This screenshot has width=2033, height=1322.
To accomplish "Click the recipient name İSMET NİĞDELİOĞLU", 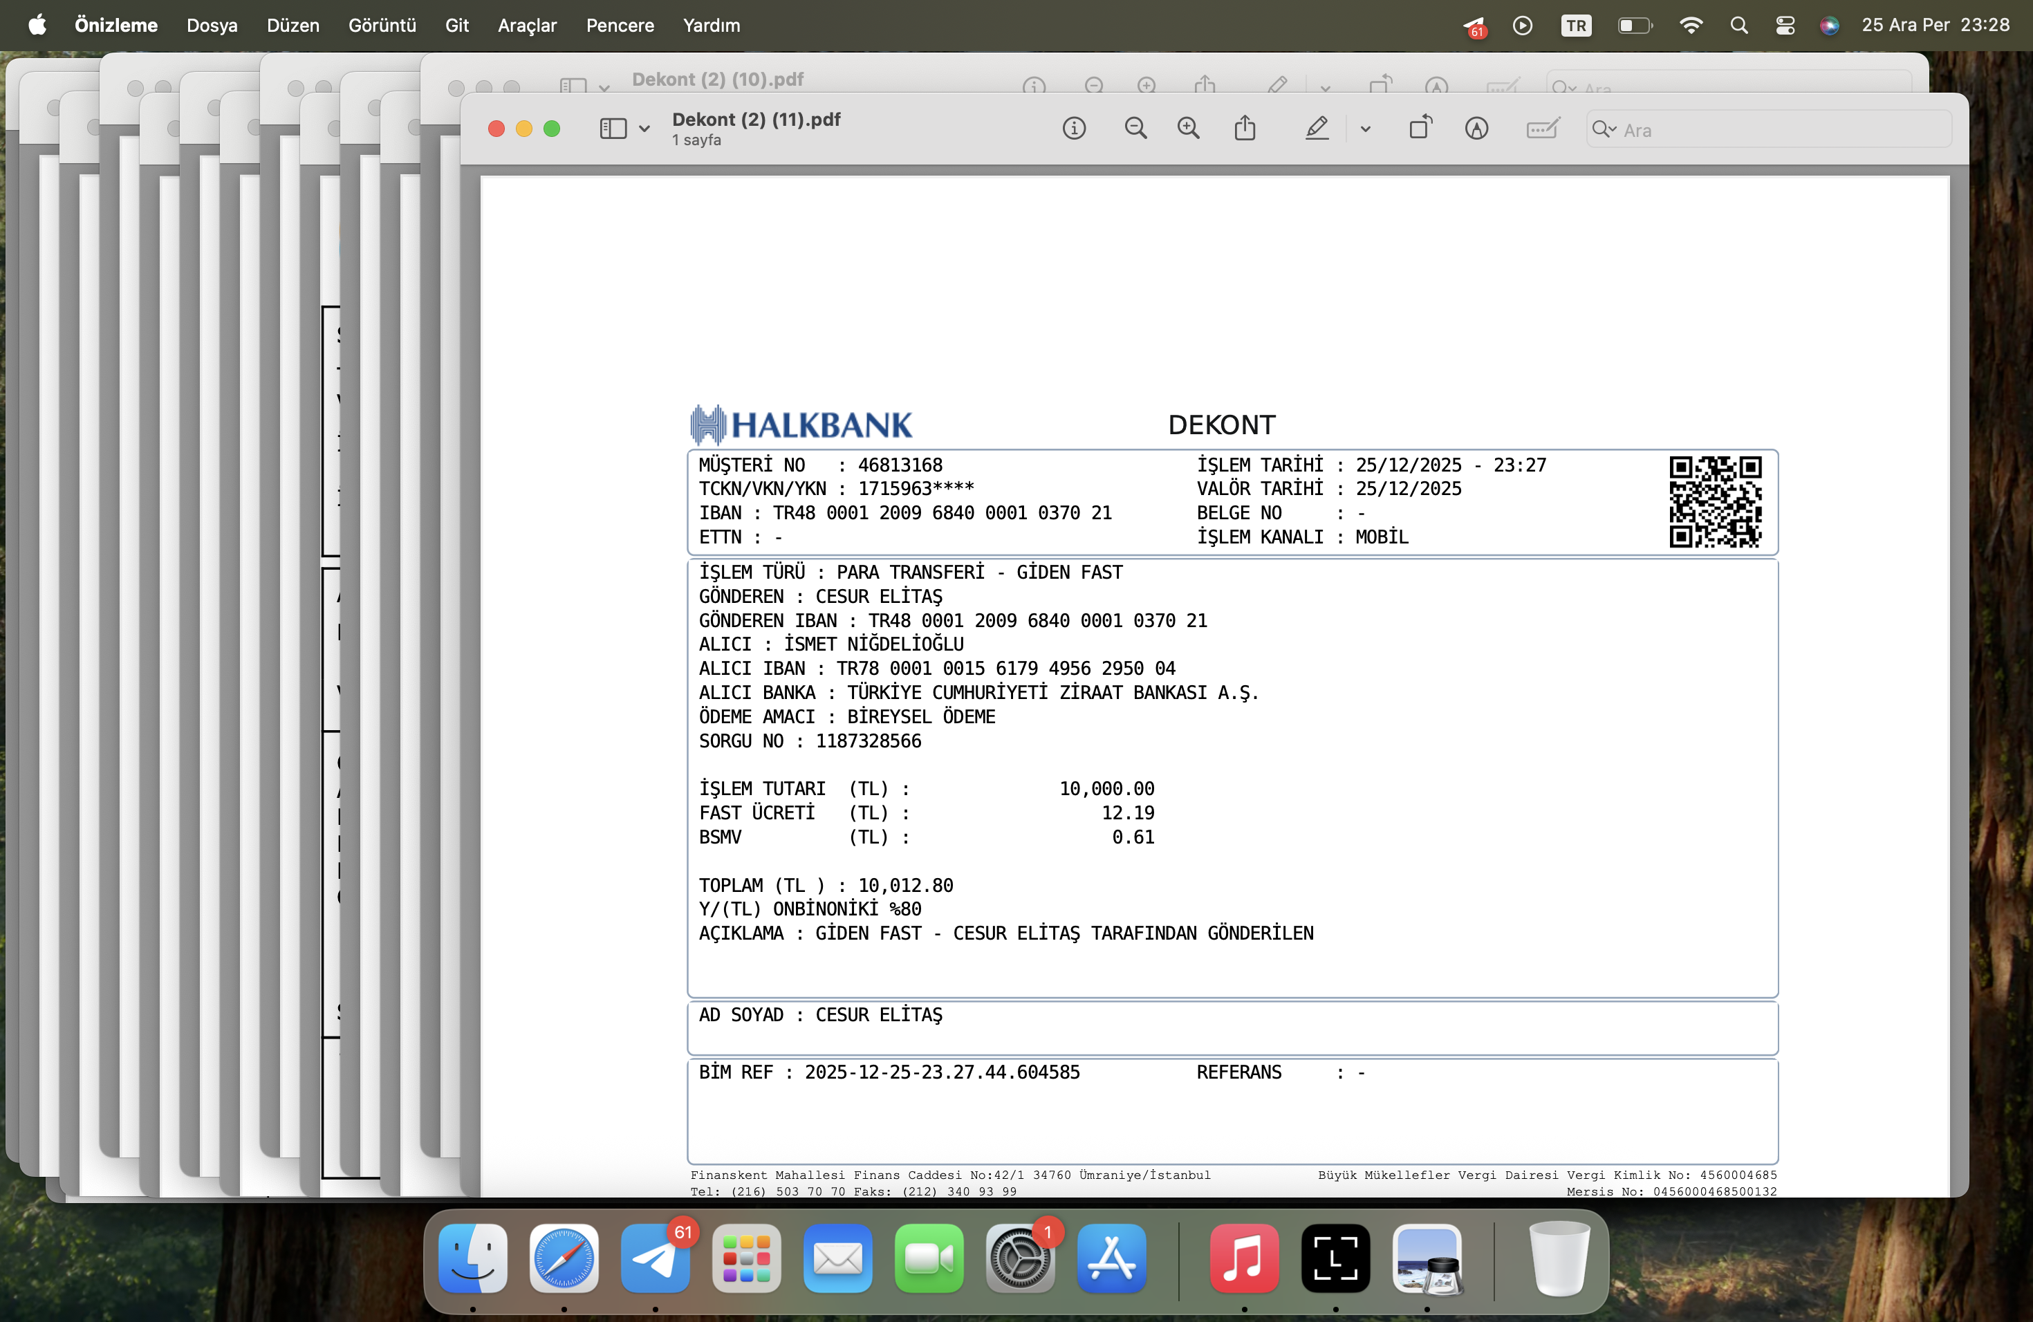I will pyautogui.click(x=874, y=643).
